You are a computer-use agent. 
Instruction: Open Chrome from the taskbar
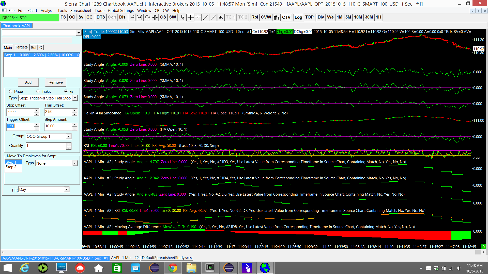(173, 268)
